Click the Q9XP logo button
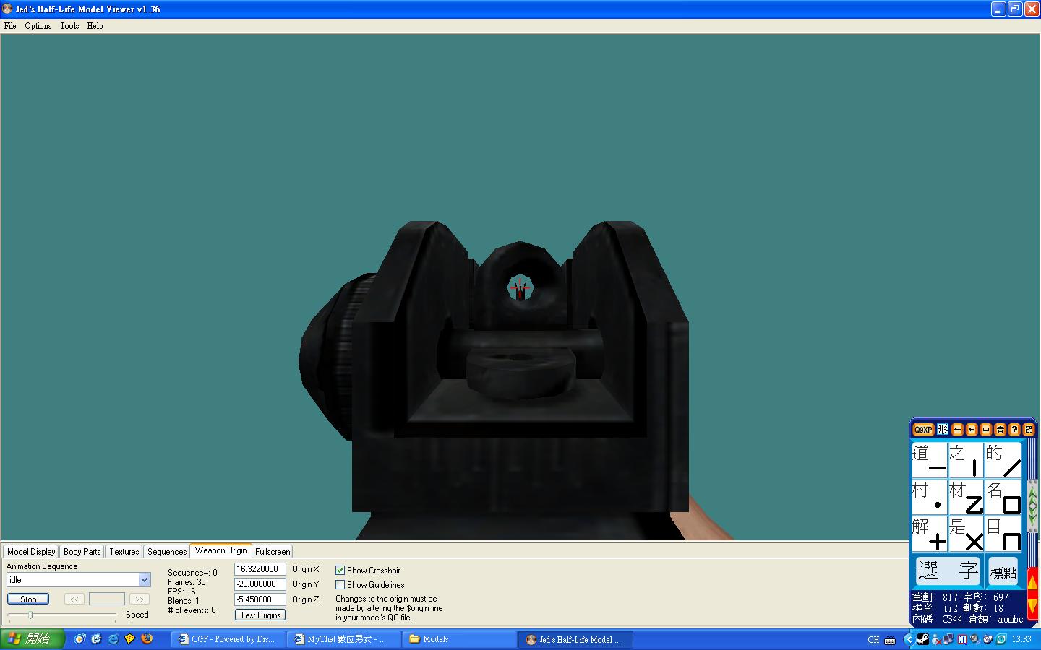The width and height of the screenshot is (1041, 650). (x=923, y=430)
